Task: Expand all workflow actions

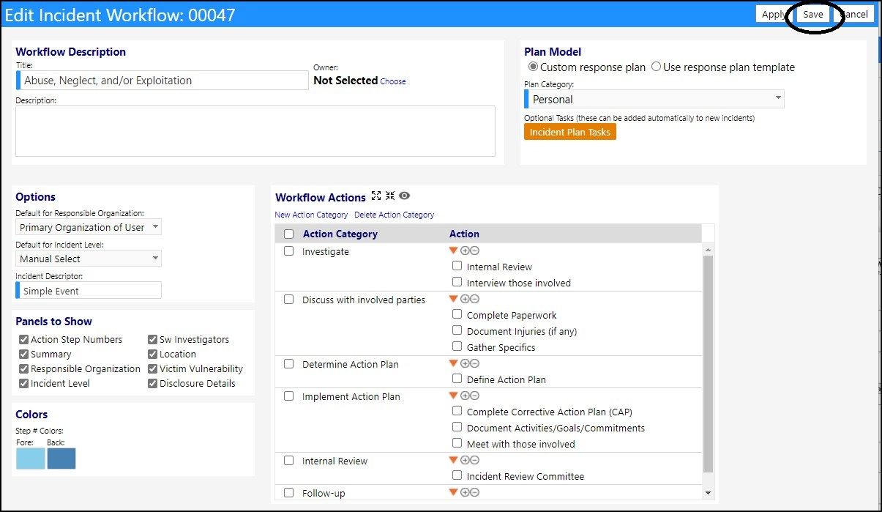Action: (376, 196)
